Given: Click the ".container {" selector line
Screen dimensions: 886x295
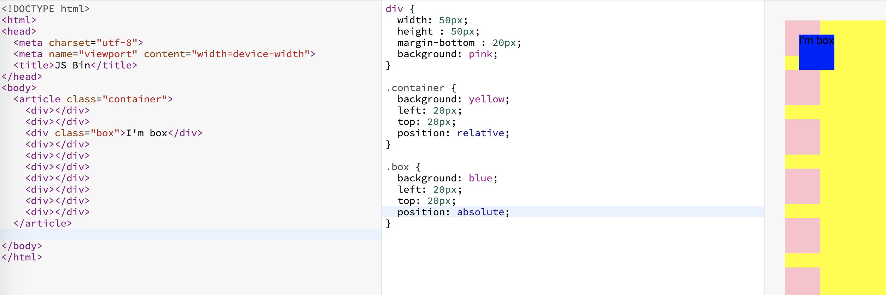Looking at the screenshot, I should [421, 88].
